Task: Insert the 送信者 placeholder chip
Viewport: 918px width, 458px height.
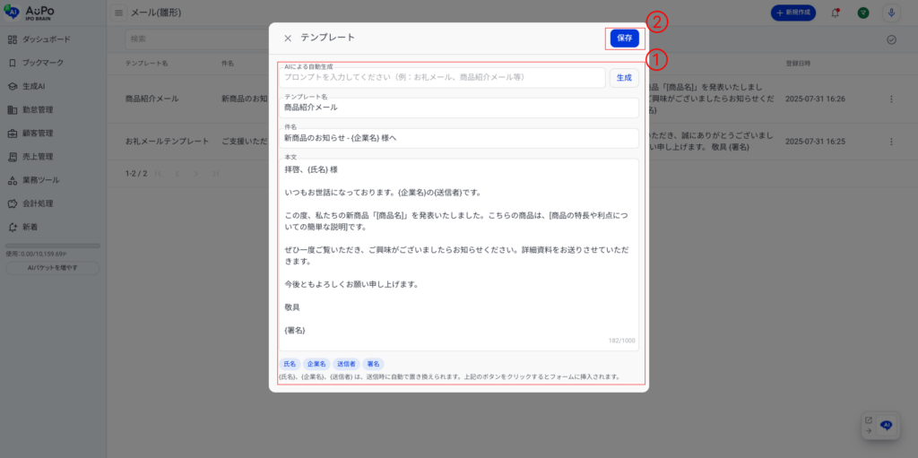Action: [x=345, y=364]
